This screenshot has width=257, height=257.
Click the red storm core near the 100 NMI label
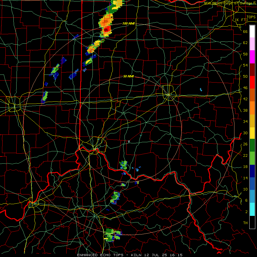[x=107, y=29]
